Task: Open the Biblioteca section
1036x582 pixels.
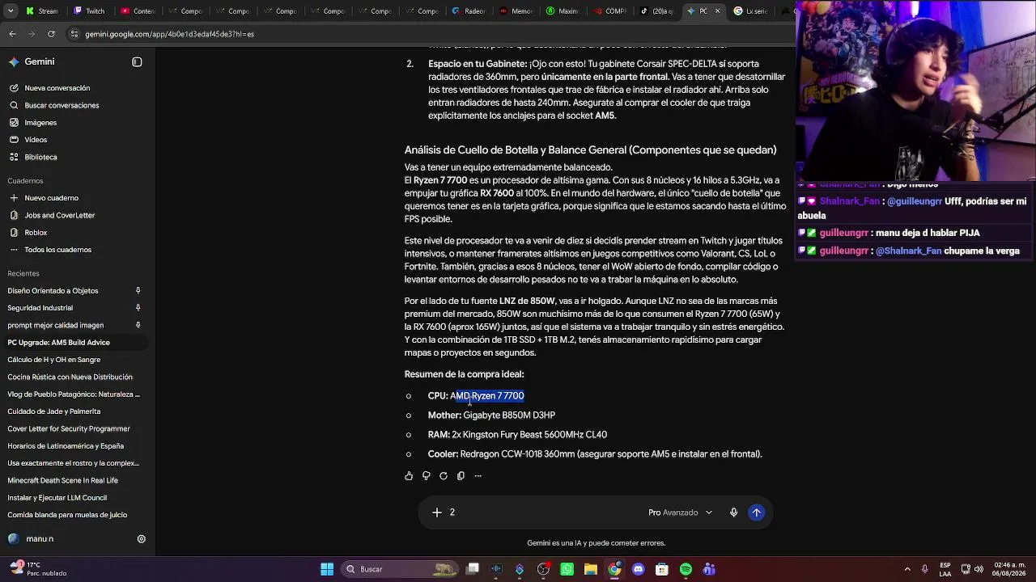Action: tap(40, 157)
